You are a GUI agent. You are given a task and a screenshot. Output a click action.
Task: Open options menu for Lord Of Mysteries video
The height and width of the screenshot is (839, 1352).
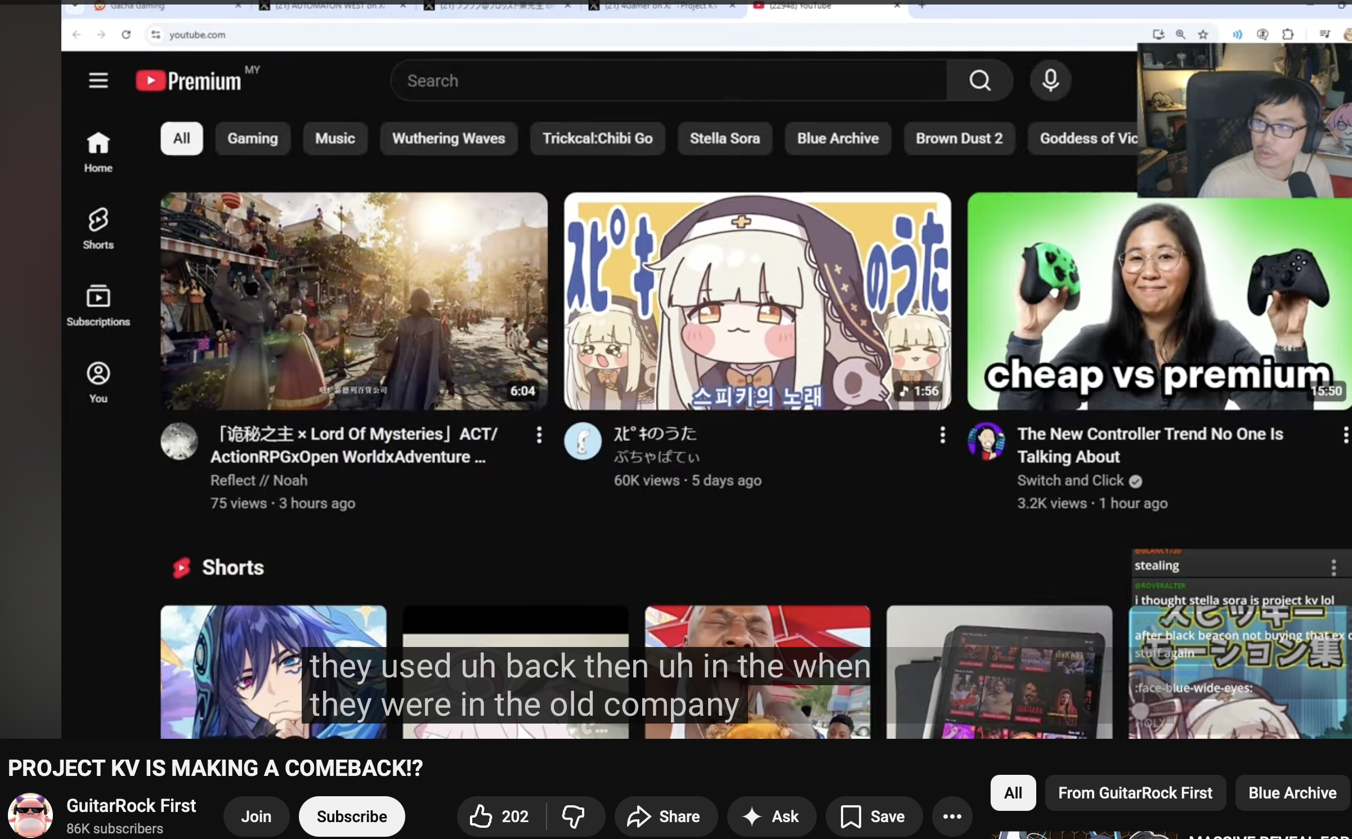pyautogui.click(x=539, y=434)
